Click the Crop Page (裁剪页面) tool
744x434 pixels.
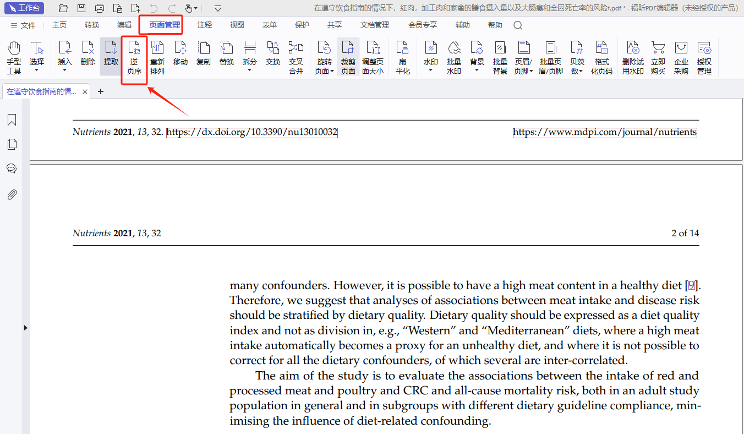point(348,57)
